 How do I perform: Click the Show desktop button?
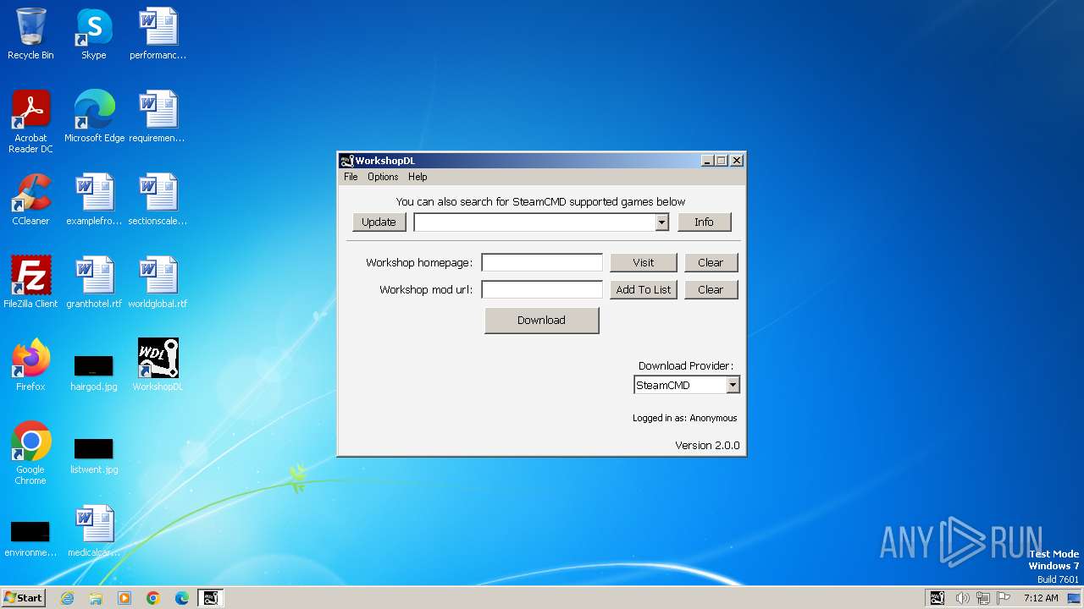(1074, 598)
